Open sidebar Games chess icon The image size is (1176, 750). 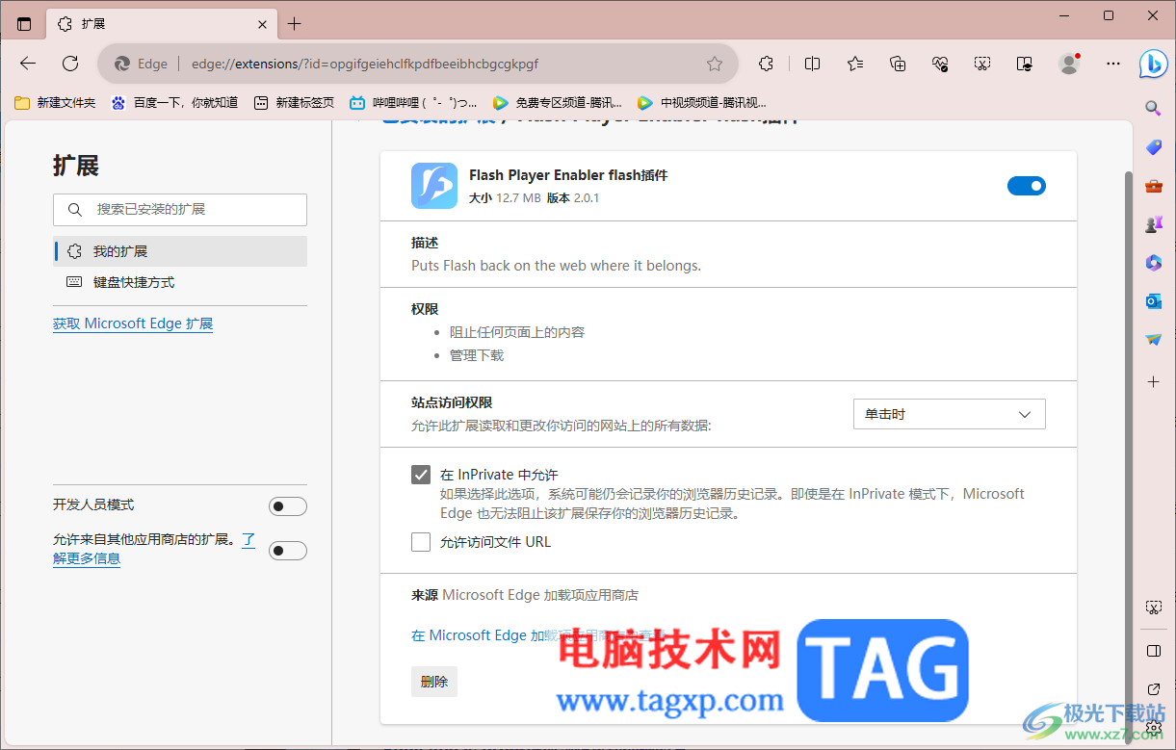pyautogui.click(x=1153, y=223)
